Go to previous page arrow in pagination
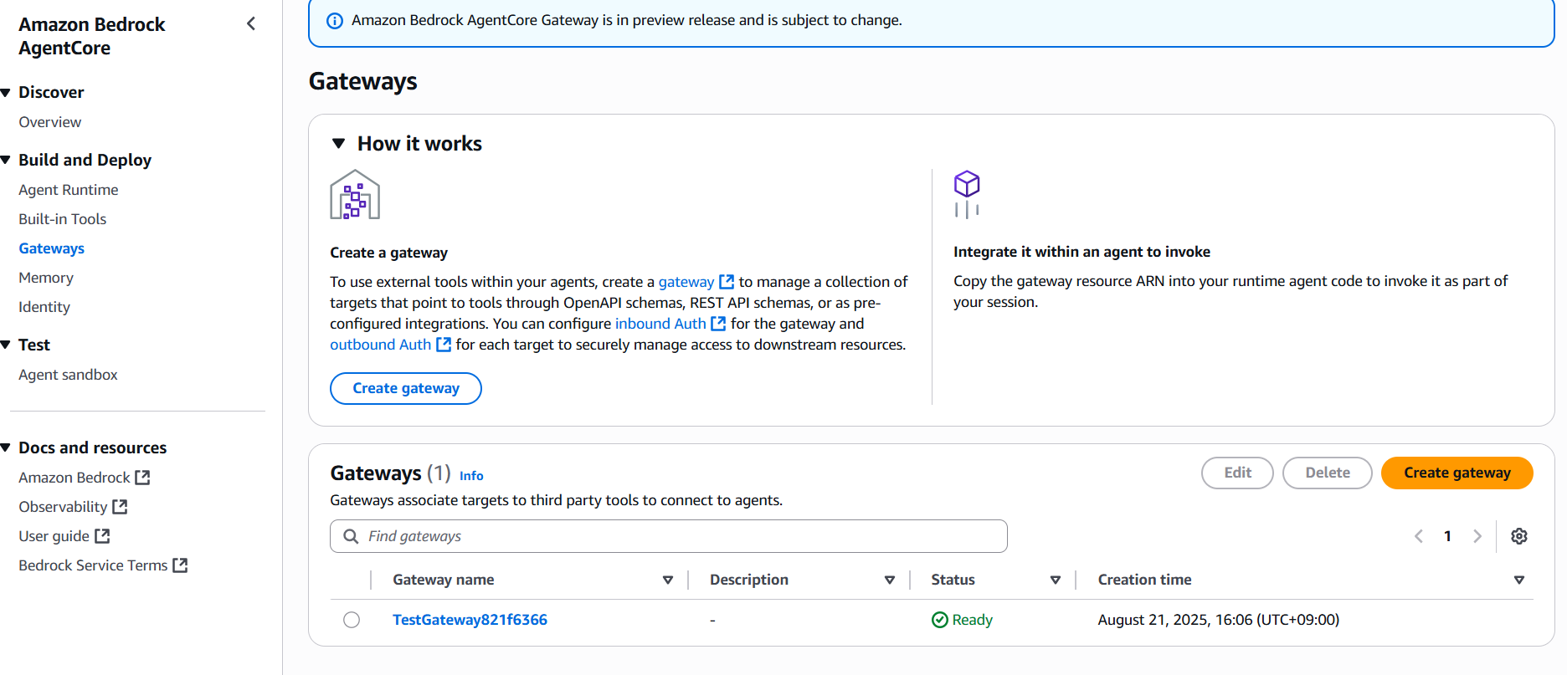 [x=1418, y=536]
